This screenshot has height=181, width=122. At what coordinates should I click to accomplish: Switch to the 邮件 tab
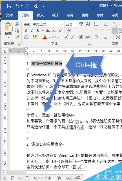pos(100,15)
